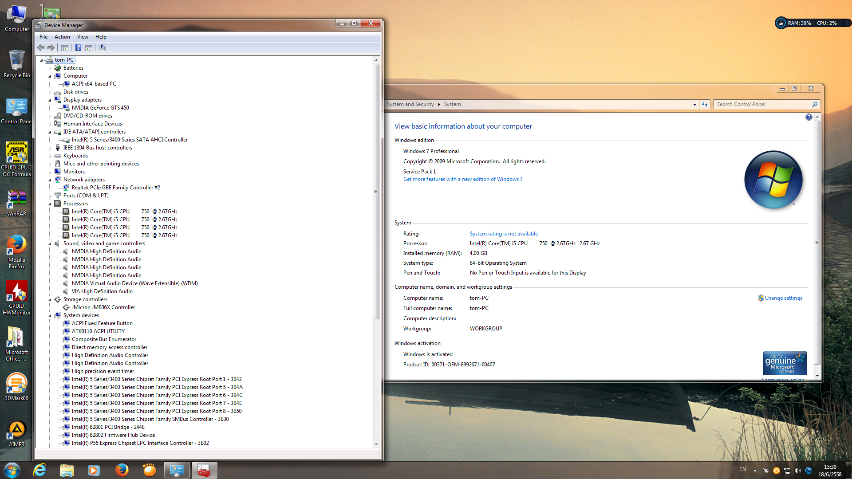Click Show/Hide Console Tree toolbar icon
The height and width of the screenshot is (479, 852).
[65, 48]
